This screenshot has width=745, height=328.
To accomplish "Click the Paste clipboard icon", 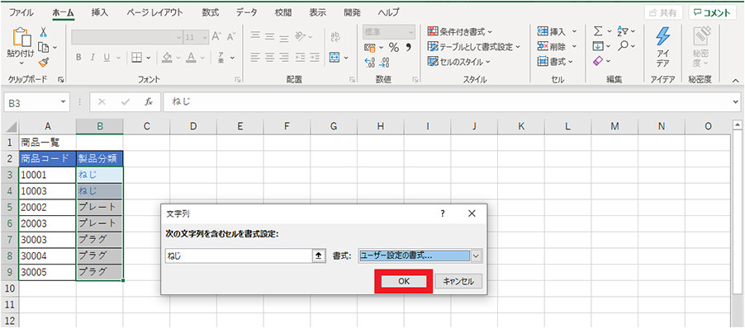I will 21,36.
